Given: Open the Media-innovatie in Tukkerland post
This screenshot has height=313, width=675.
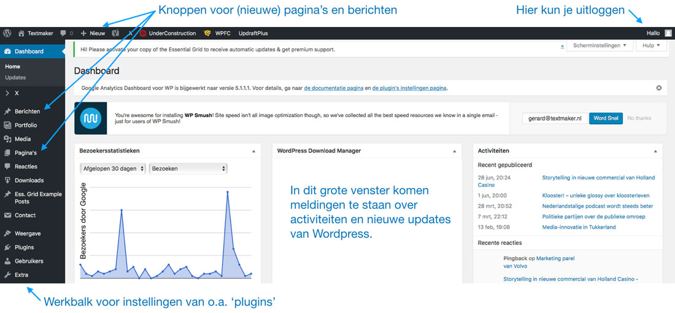Looking at the screenshot, I should (x=579, y=227).
